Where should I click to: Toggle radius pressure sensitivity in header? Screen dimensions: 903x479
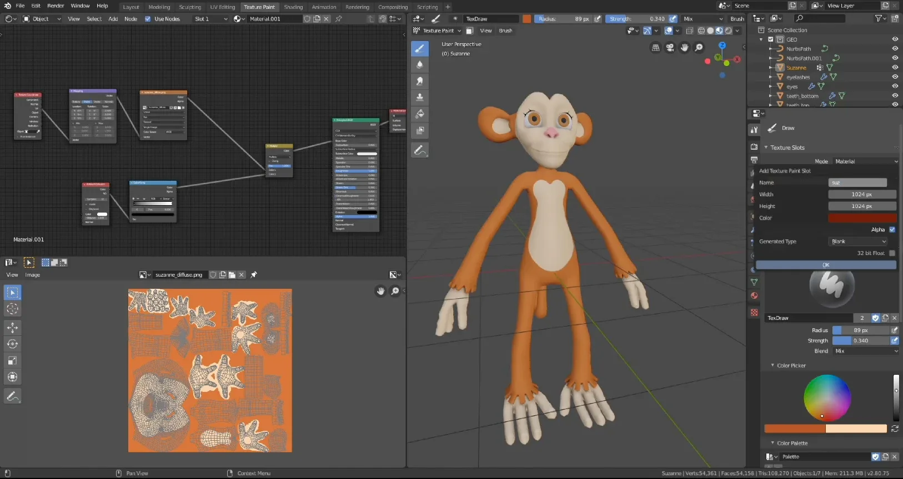[598, 19]
